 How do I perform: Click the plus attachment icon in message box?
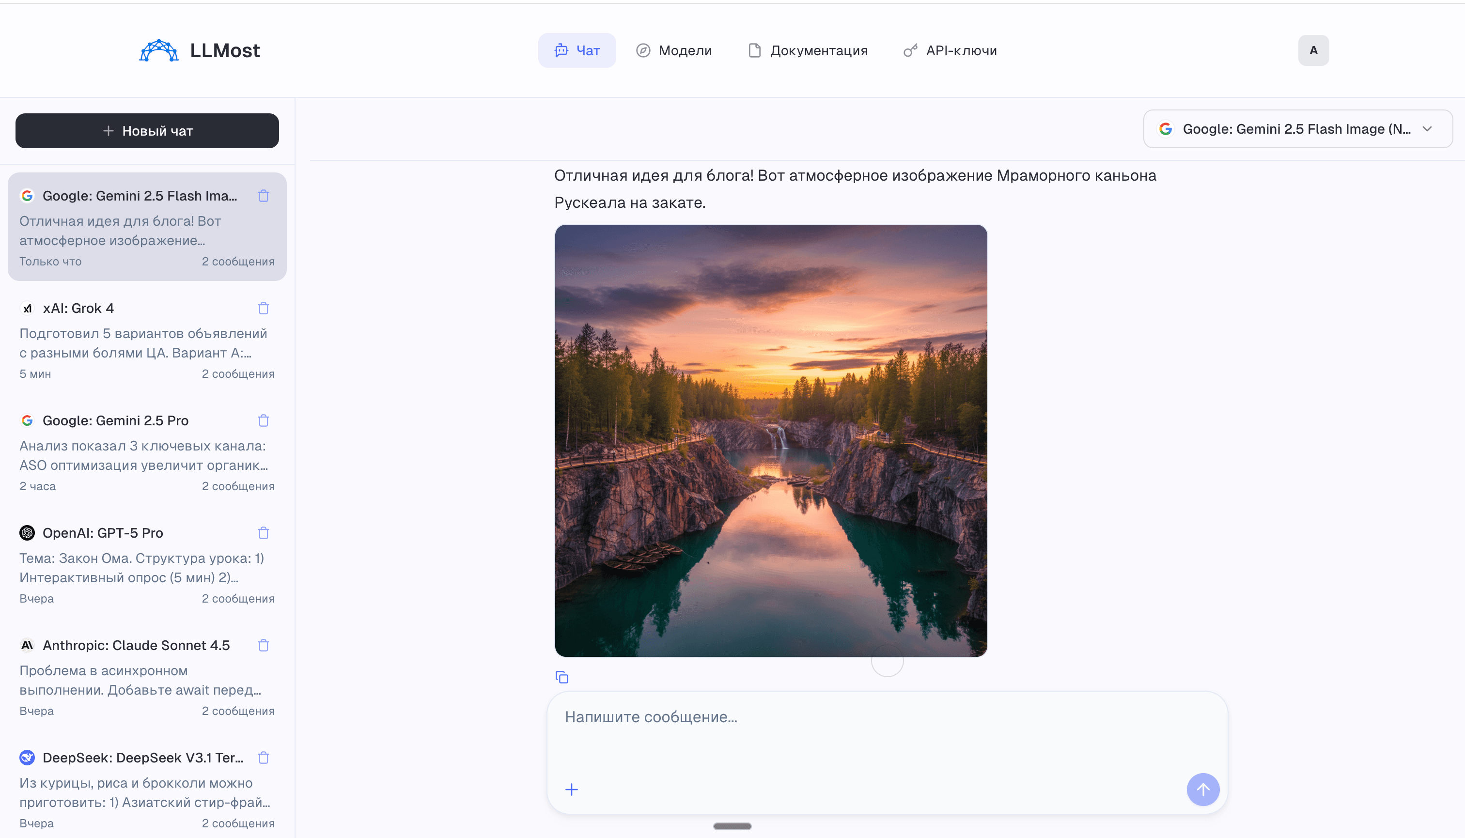pos(572,789)
